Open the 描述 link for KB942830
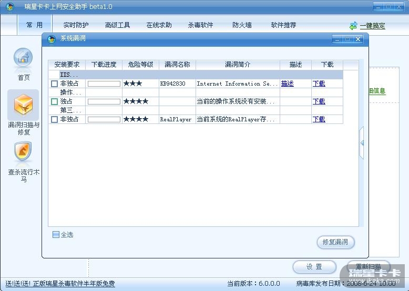The width and height of the screenshot is (409, 291). tap(288, 84)
